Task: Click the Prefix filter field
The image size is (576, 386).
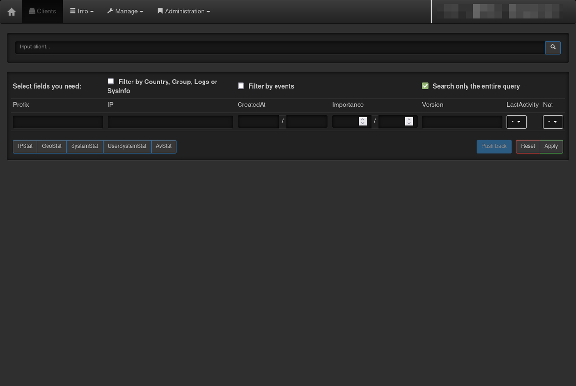Action: [x=58, y=122]
